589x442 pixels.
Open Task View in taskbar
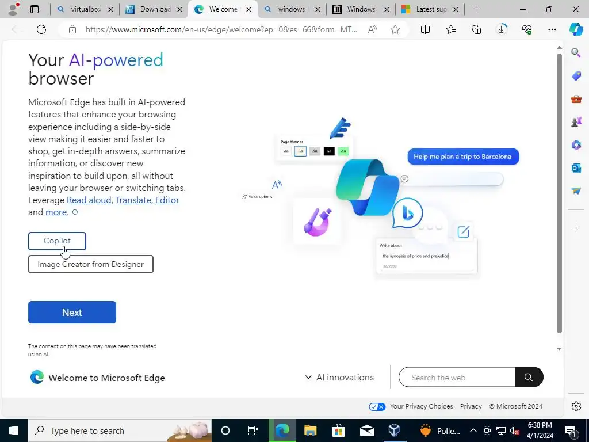pos(253,430)
